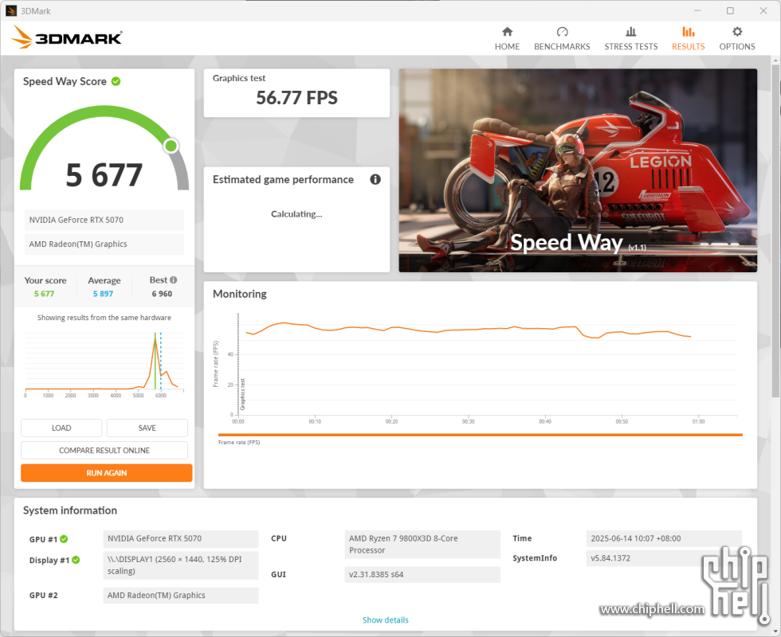Click AMD Radeon(TM) Graphics under score gauge
Image resolution: width=781 pixels, height=637 pixels.
(104, 244)
